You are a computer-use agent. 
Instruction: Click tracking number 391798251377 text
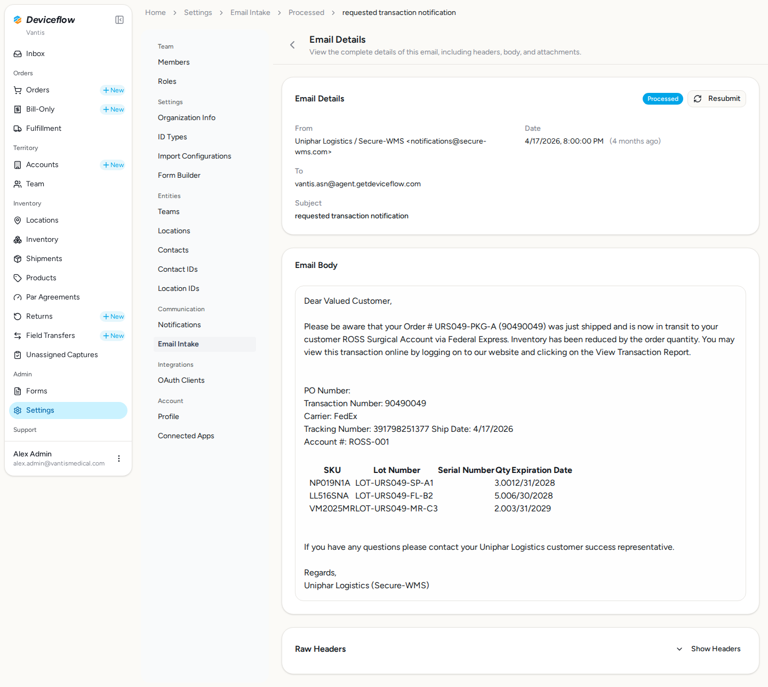[x=401, y=429]
